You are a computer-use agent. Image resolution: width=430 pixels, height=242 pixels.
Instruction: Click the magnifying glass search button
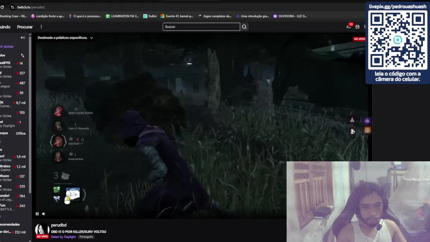(244, 27)
